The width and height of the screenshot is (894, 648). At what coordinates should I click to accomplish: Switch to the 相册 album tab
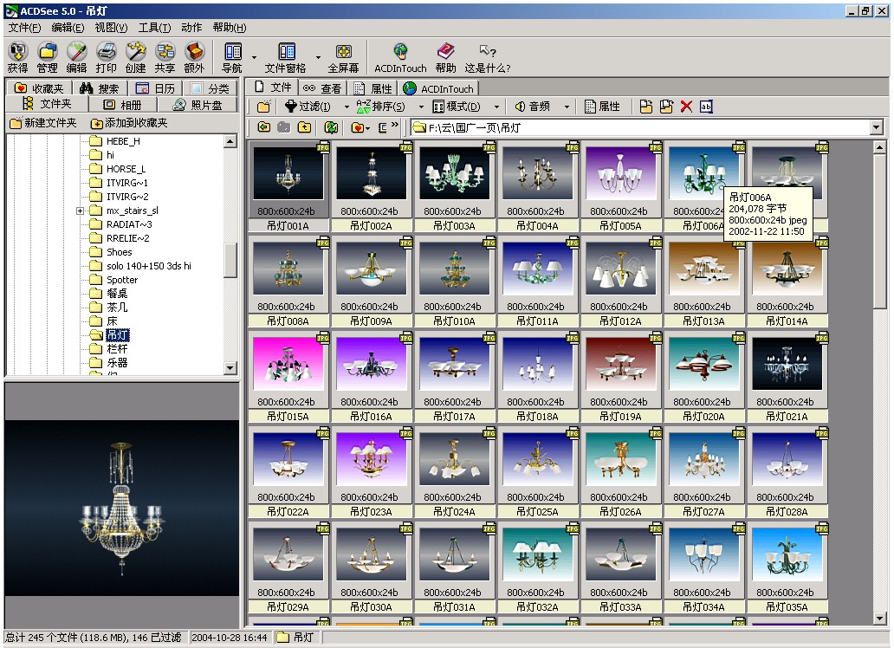[x=121, y=105]
